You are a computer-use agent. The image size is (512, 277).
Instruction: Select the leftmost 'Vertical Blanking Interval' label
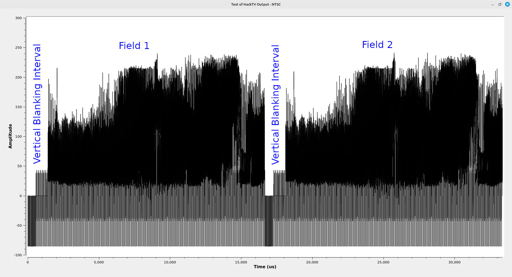[37, 104]
